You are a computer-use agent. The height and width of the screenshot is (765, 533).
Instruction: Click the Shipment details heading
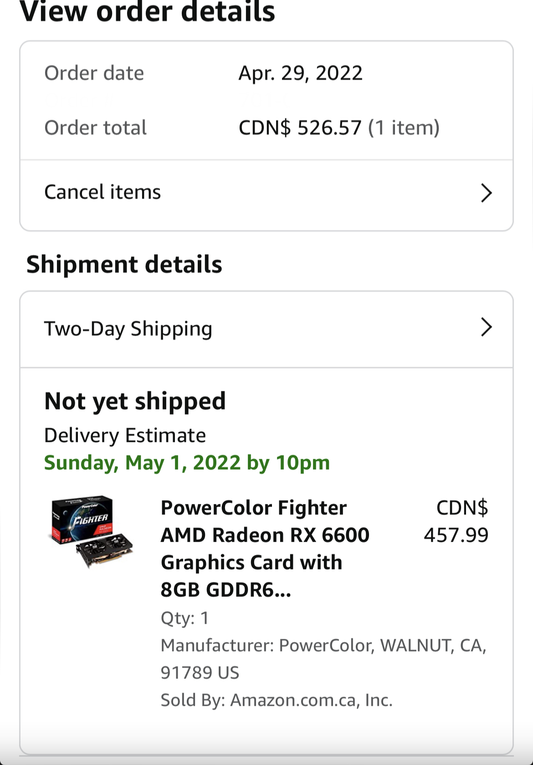(x=124, y=264)
